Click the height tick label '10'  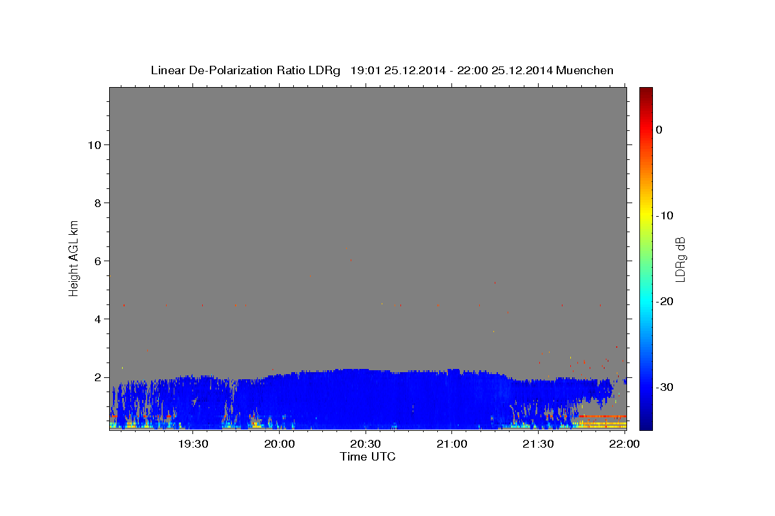(x=94, y=144)
